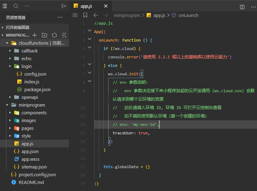Create a new file in explorer
Viewport: 257px width, 191px height.
click(x=35, y=35)
